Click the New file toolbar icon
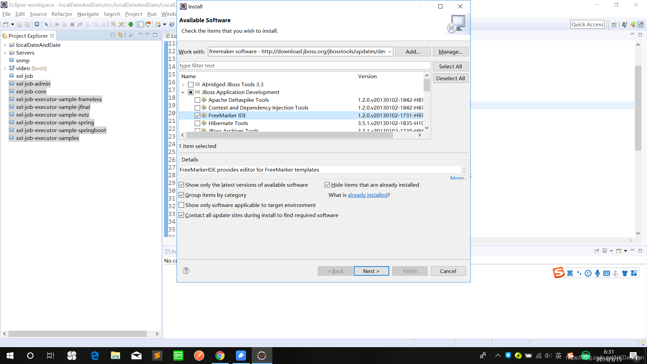This screenshot has width=647, height=364. (6, 24)
